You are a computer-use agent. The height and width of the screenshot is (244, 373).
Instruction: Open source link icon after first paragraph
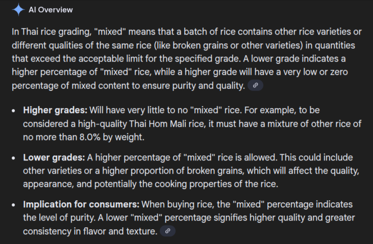255,85
